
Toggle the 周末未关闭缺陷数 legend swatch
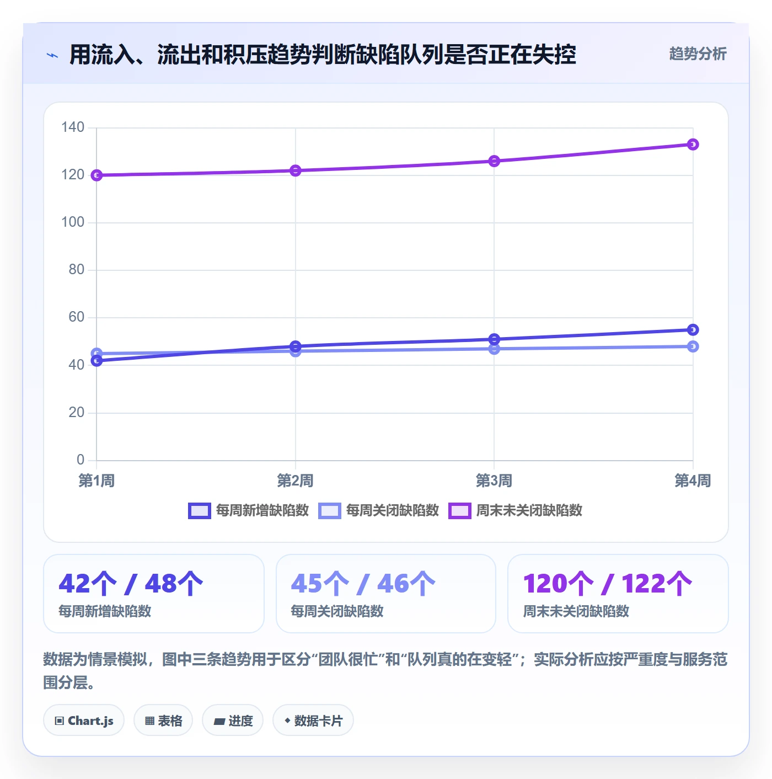click(x=460, y=511)
